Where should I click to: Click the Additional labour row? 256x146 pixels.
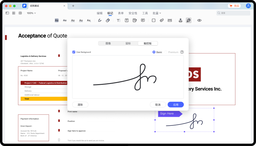(x=44, y=95)
